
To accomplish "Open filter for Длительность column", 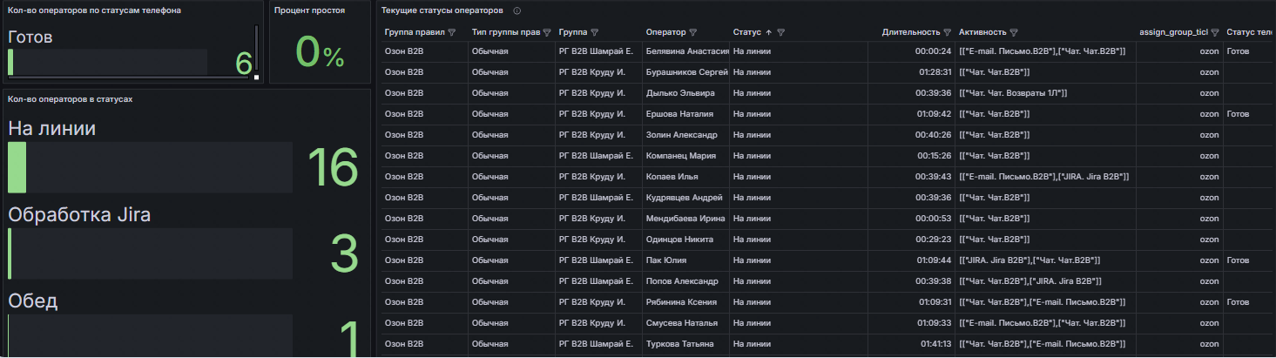I will pos(948,32).
